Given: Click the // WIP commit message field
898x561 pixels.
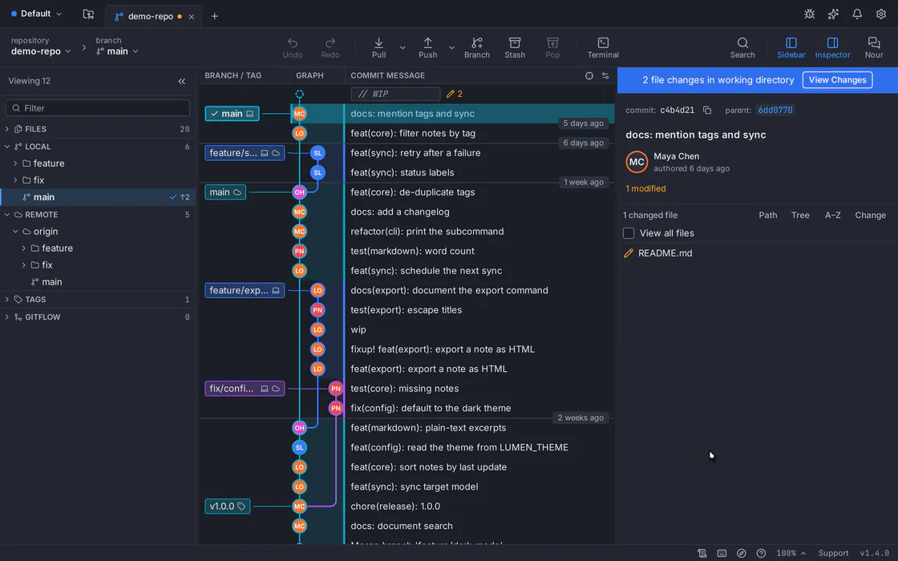Looking at the screenshot, I should coord(395,94).
